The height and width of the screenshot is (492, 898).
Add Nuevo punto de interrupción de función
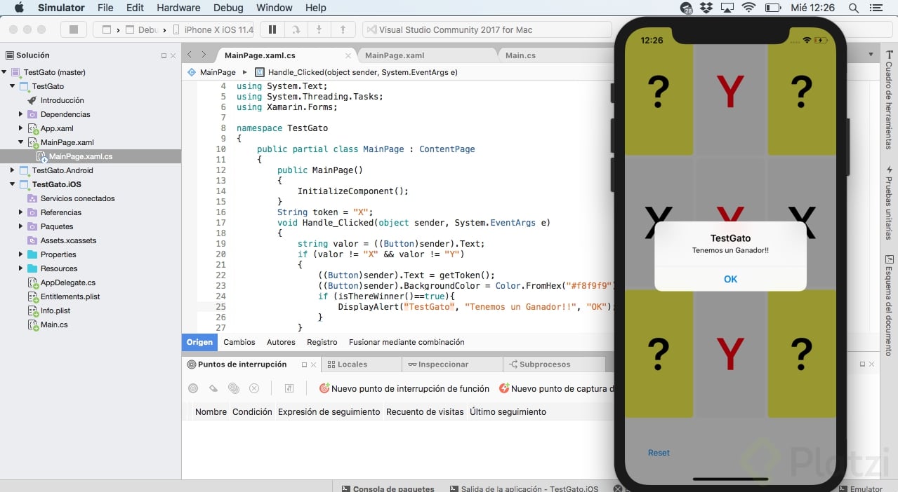[x=404, y=388]
